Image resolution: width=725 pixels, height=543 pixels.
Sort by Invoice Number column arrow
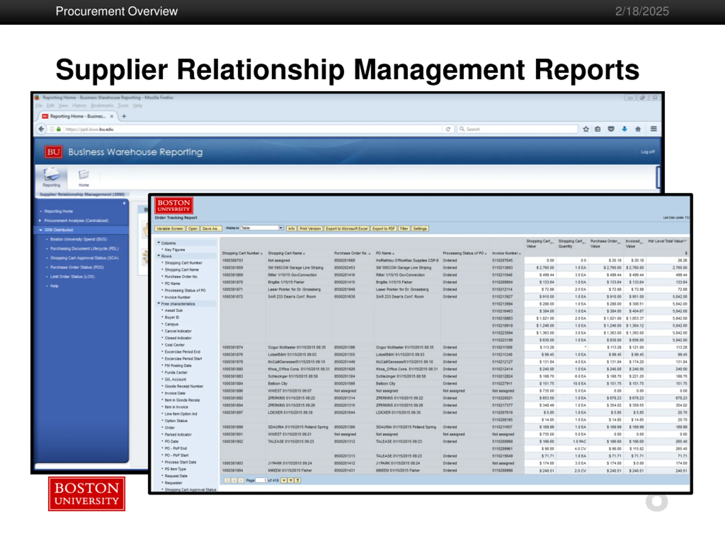[520, 253]
